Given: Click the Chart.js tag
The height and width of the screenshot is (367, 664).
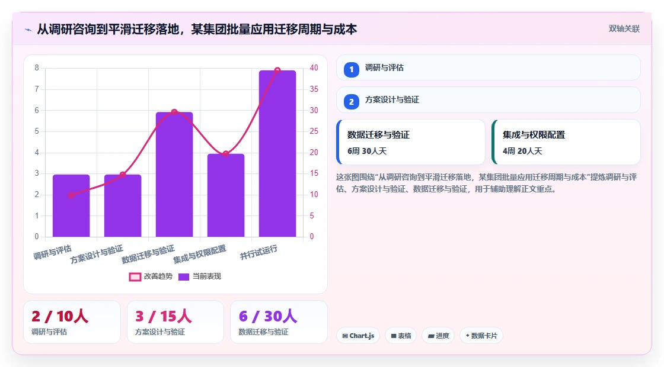Looking at the screenshot, I should 358,336.
